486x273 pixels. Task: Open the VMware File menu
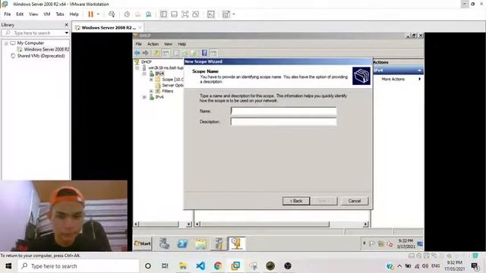click(7, 14)
